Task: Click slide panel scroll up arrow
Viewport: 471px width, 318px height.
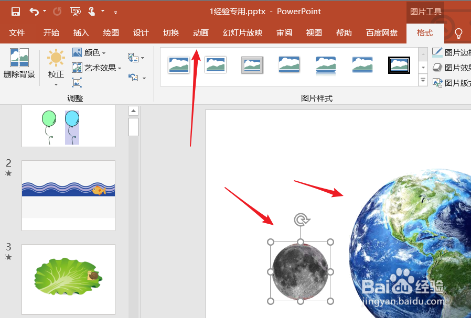Action: 133,111
